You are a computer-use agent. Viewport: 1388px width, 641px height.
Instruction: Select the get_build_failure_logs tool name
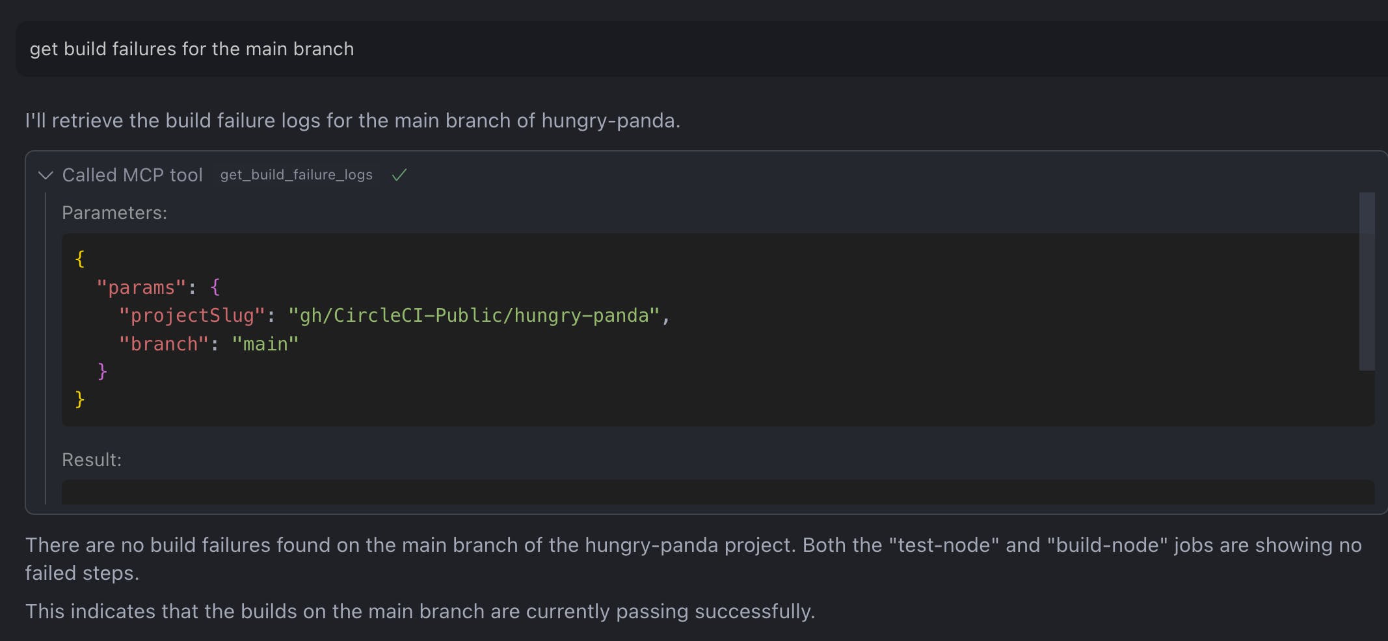[x=296, y=175]
